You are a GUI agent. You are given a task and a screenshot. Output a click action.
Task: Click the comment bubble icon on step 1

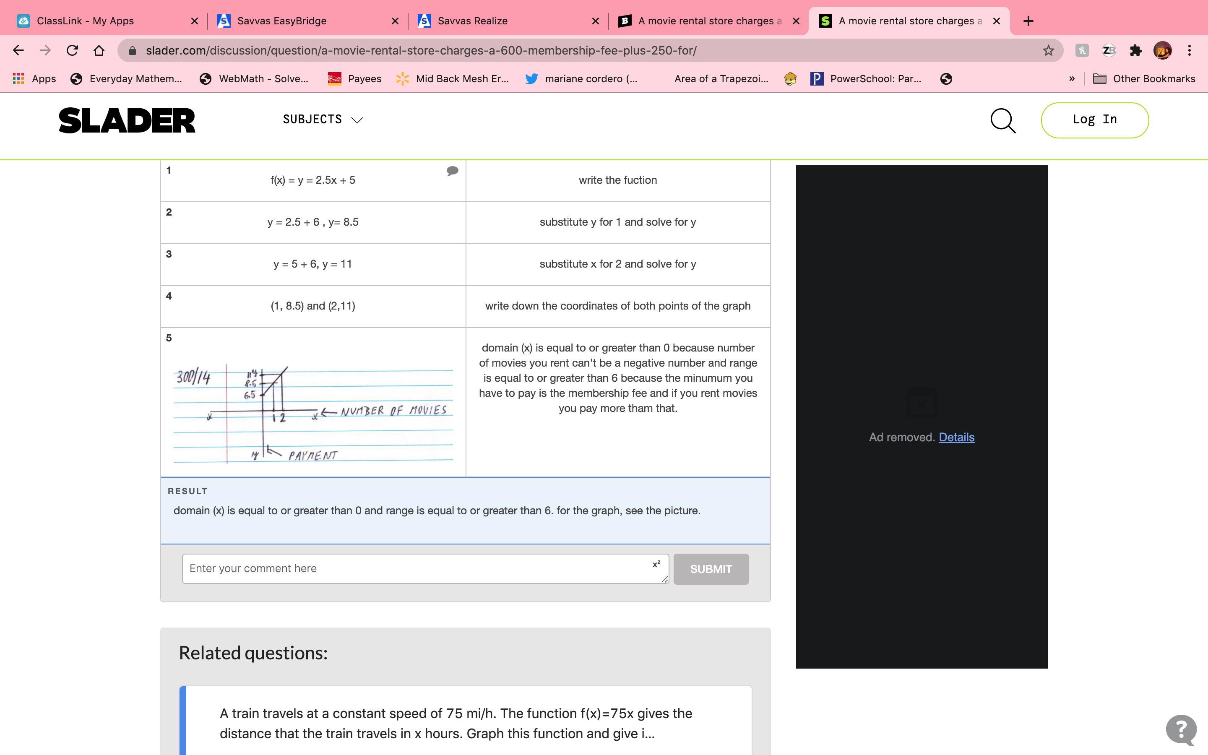point(452,171)
